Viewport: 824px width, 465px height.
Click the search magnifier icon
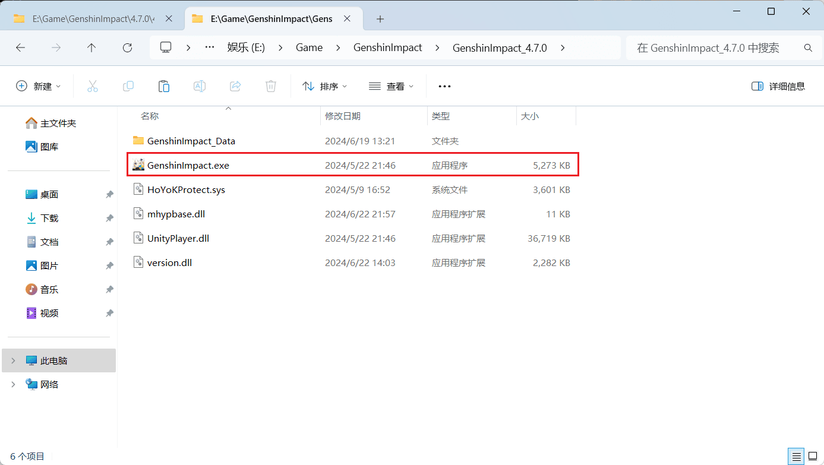(807, 48)
